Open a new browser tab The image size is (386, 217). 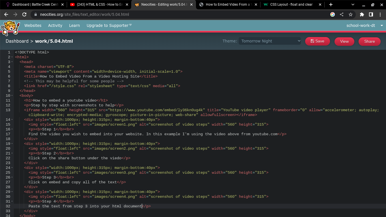pyautogui.click(x=331, y=5)
